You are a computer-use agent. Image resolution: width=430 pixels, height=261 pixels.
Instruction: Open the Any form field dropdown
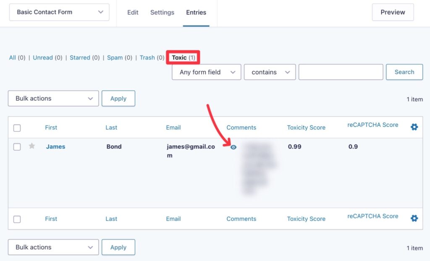coord(206,72)
